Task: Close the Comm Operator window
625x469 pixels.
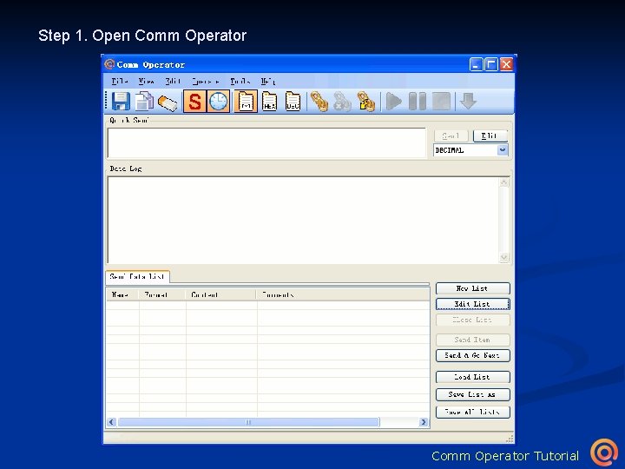Action: (507, 64)
